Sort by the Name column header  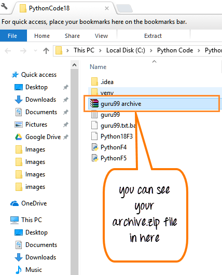point(98,67)
